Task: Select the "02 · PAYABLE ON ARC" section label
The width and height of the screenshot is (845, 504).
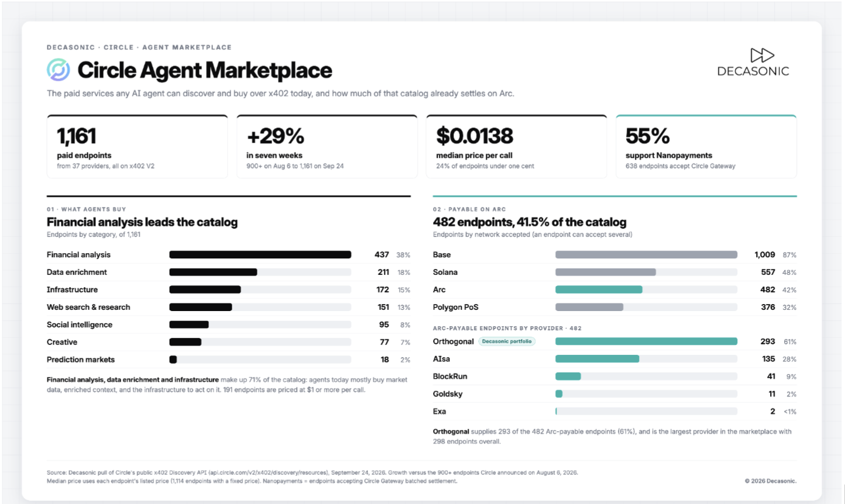Action: 469,209
